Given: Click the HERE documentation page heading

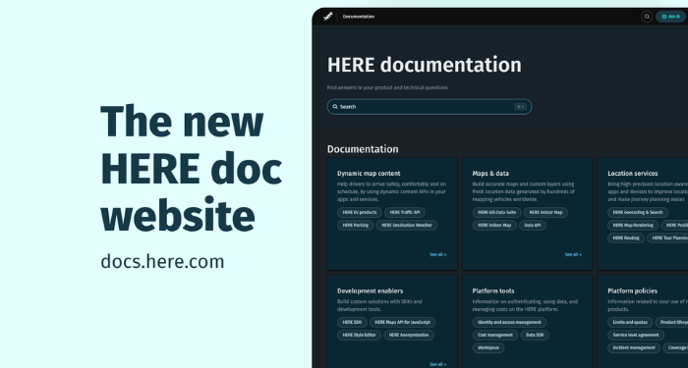Looking at the screenshot, I should point(425,65).
